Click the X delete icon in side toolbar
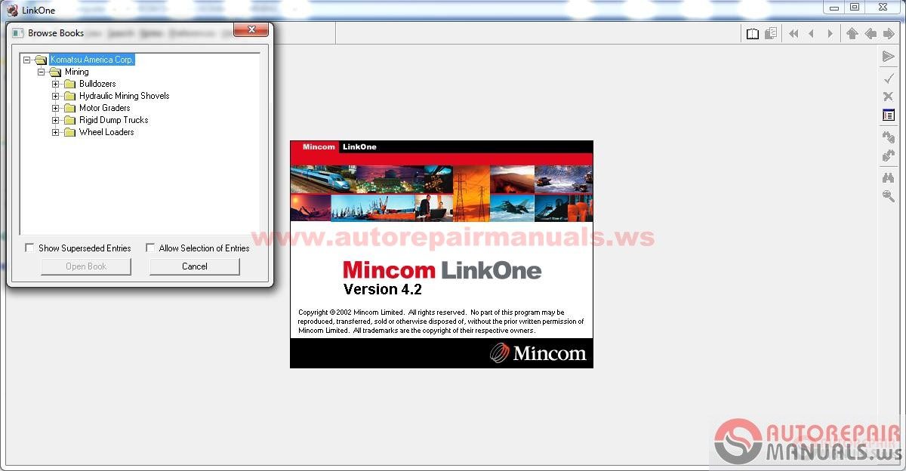Viewport: 906px width, 471px height. (889, 97)
